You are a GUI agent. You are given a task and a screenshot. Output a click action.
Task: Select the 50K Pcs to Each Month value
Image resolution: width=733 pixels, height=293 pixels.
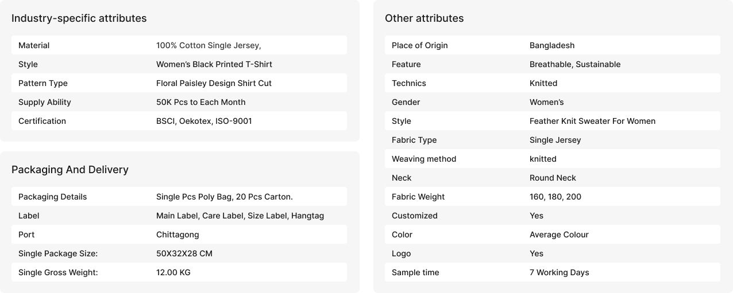[200, 102]
